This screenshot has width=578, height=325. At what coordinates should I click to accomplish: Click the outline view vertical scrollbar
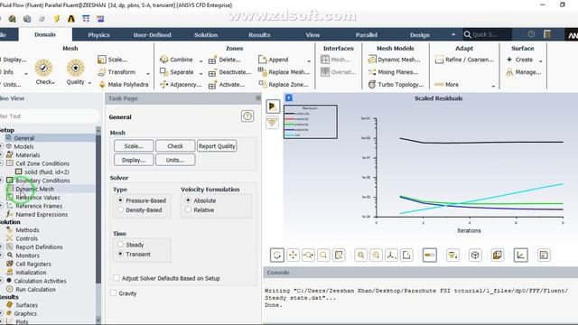98,225
